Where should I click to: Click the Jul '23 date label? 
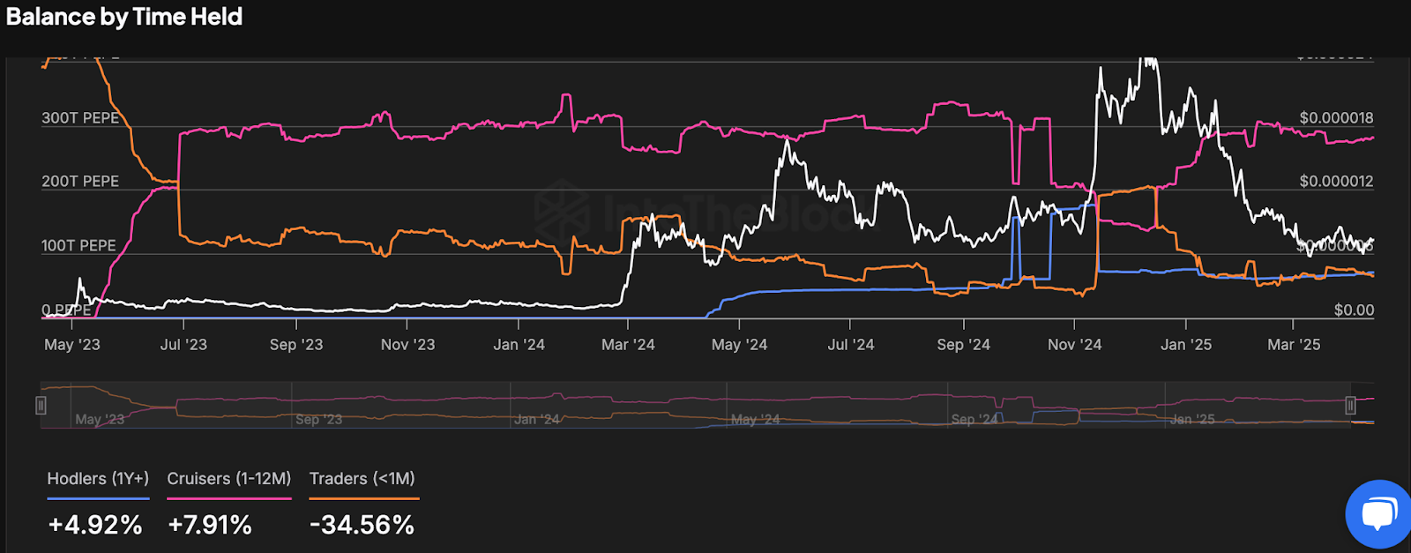pos(183,345)
